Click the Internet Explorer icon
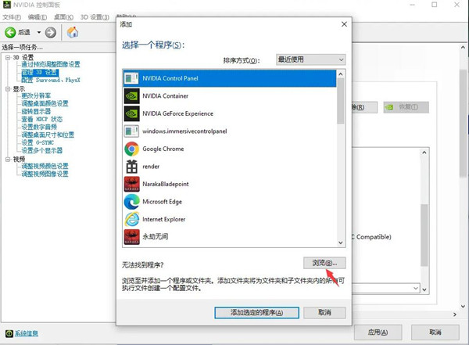The height and width of the screenshot is (345, 469). tap(131, 219)
